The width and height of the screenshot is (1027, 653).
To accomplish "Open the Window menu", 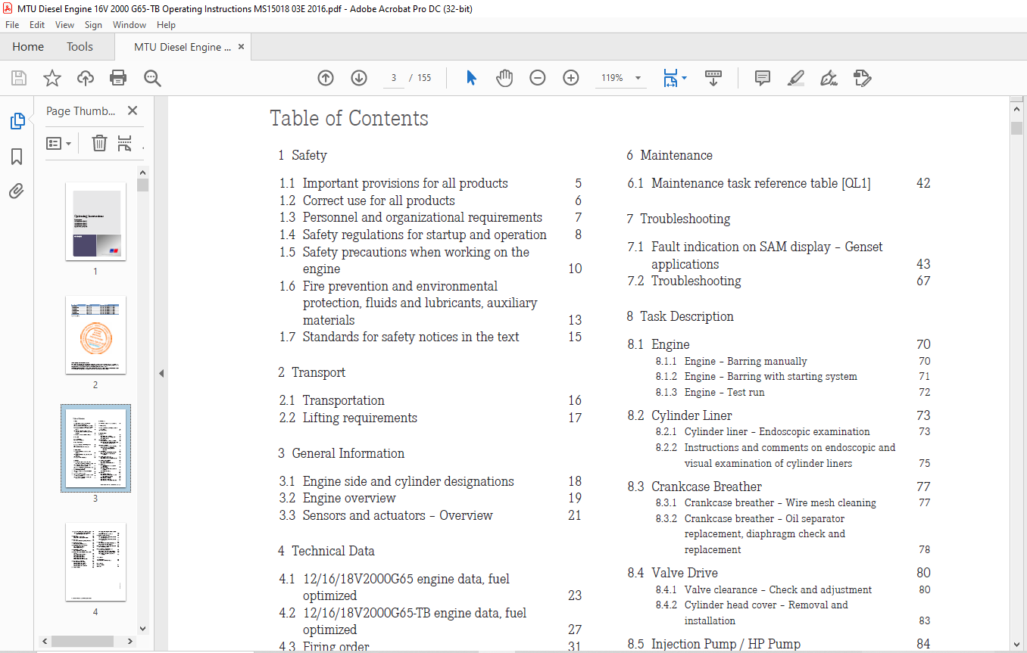I will point(130,25).
